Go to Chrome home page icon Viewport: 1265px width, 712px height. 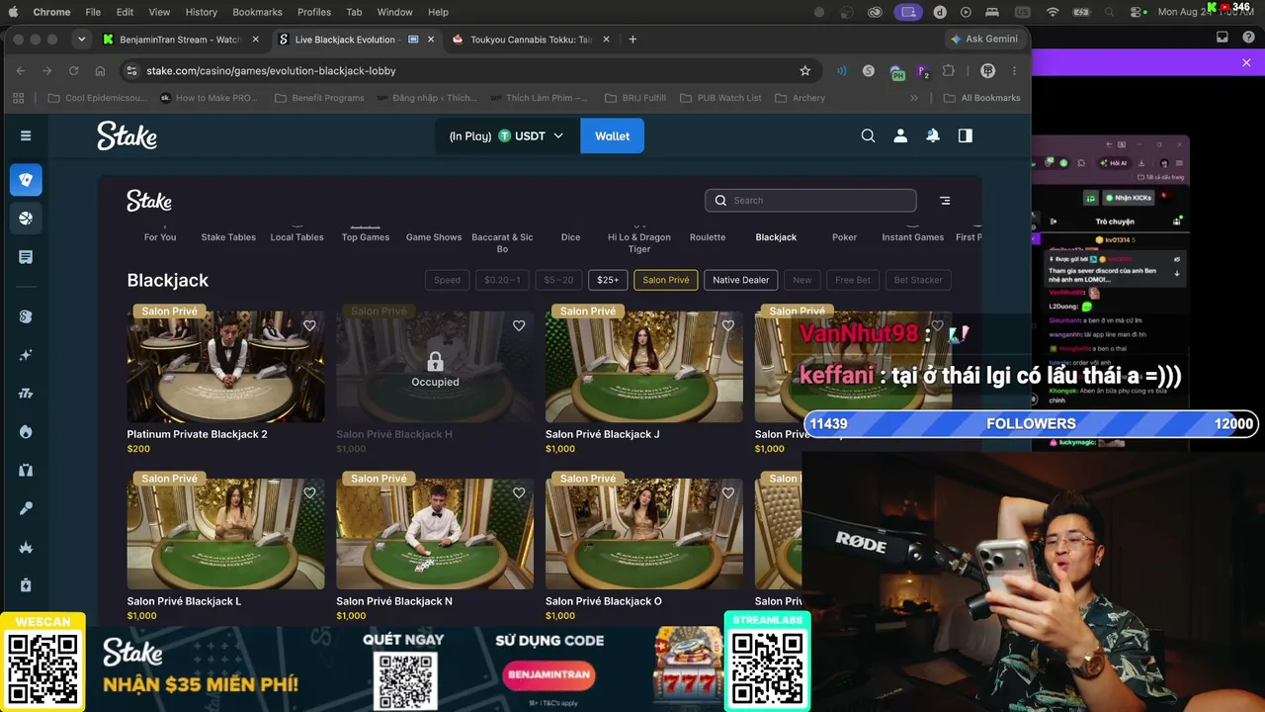click(x=100, y=71)
